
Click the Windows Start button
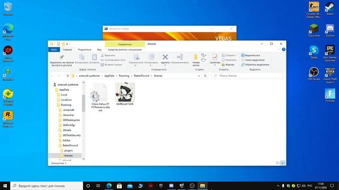pyautogui.click(x=5, y=186)
